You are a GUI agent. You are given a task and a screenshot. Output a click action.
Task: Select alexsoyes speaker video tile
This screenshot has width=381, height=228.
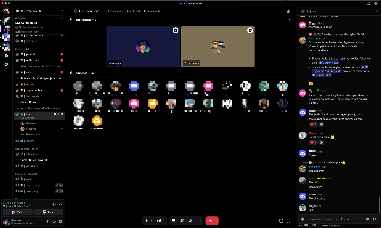[143, 47]
